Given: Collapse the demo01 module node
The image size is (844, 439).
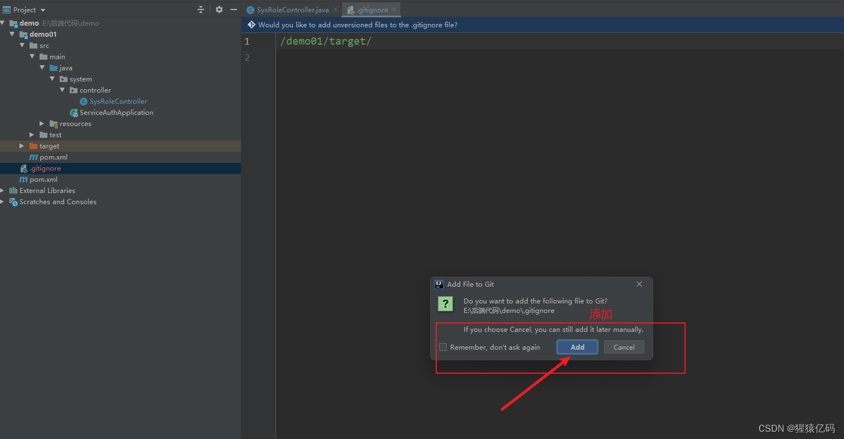Looking at the screenshot, I should pyautogui.click(x=12, y=34).
